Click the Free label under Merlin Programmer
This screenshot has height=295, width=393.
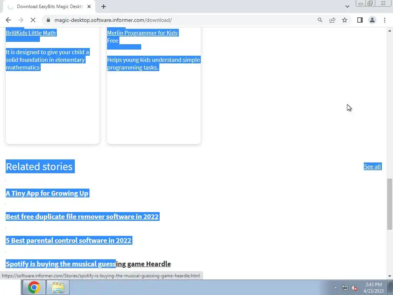113,41
